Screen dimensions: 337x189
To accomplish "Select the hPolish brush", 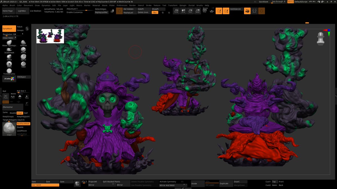I will 23,43.
